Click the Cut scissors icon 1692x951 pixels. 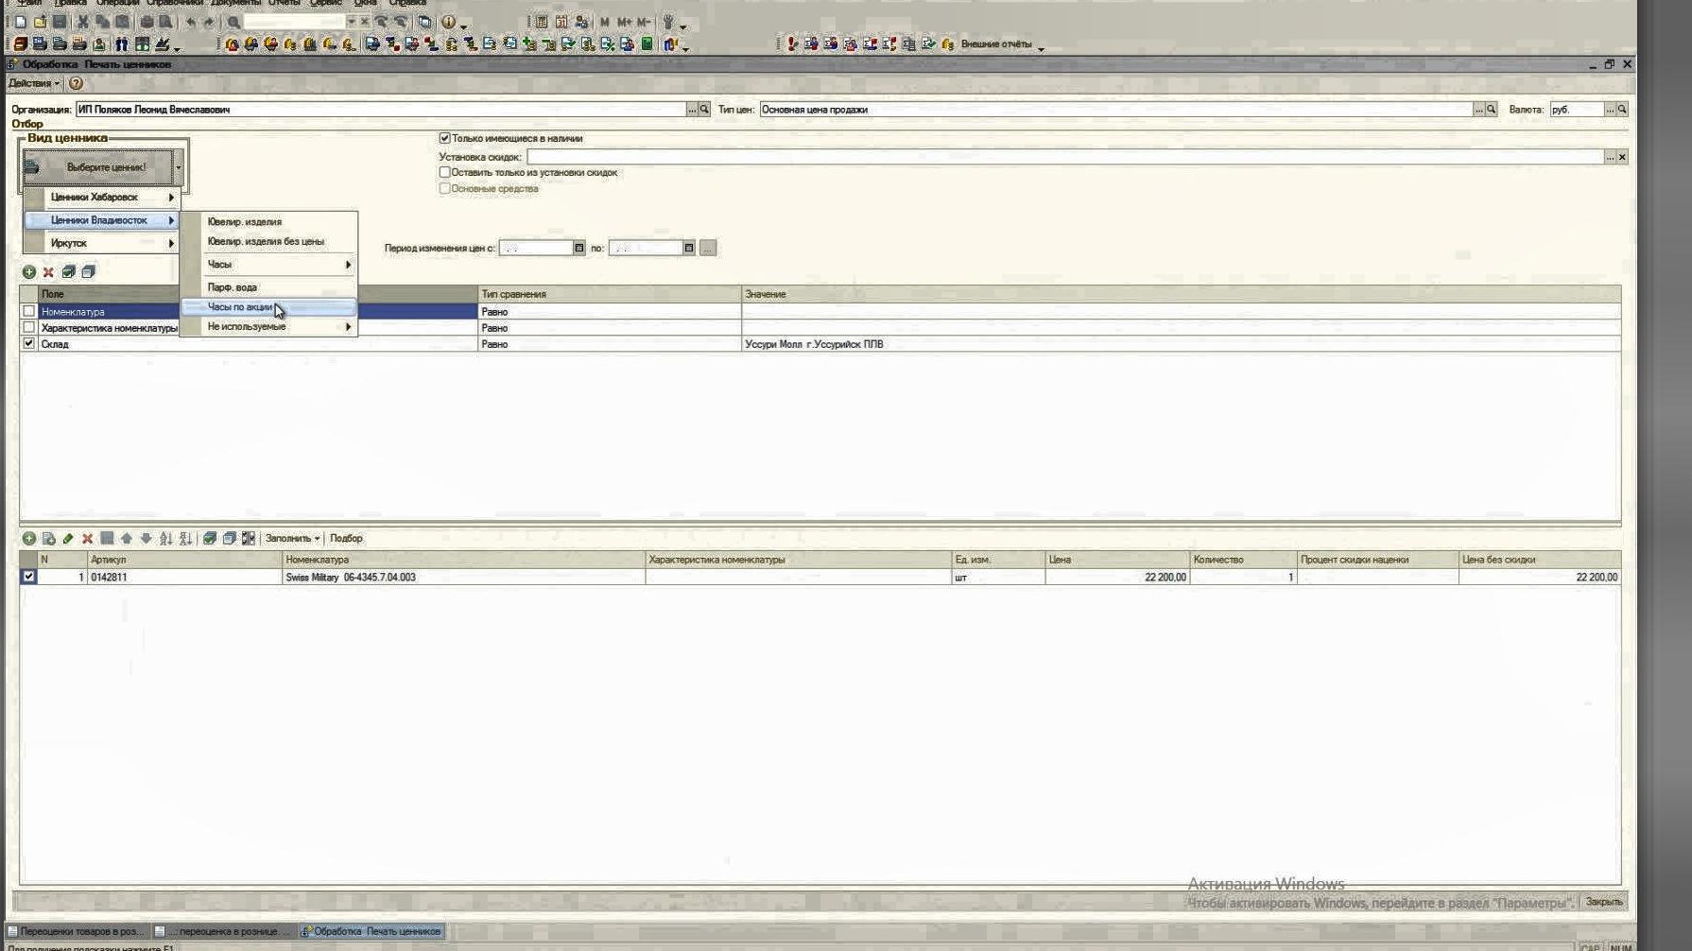coord(83,22)
